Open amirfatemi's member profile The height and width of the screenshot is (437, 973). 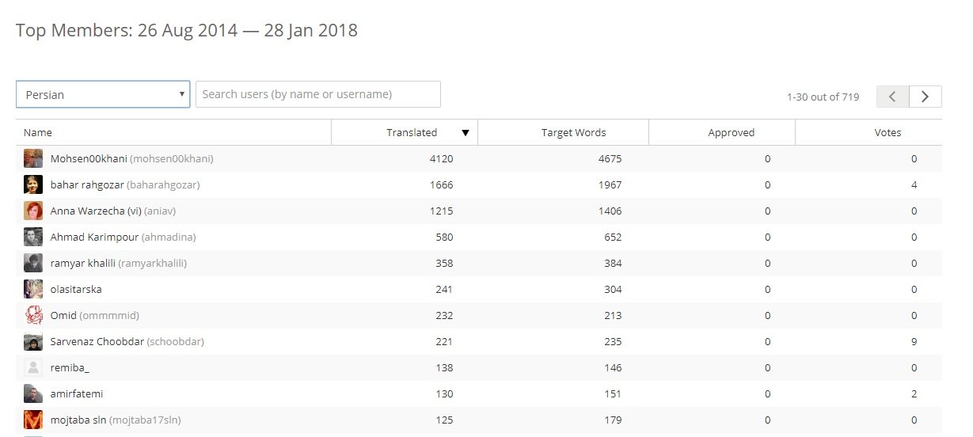(x=77, y=393)
